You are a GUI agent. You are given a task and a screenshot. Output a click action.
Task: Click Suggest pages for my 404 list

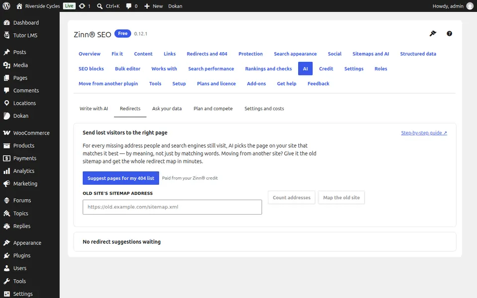coord(121,178)
